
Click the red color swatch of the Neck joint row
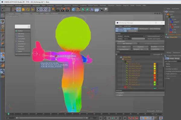pyautogui.click(x=155, y=80)
